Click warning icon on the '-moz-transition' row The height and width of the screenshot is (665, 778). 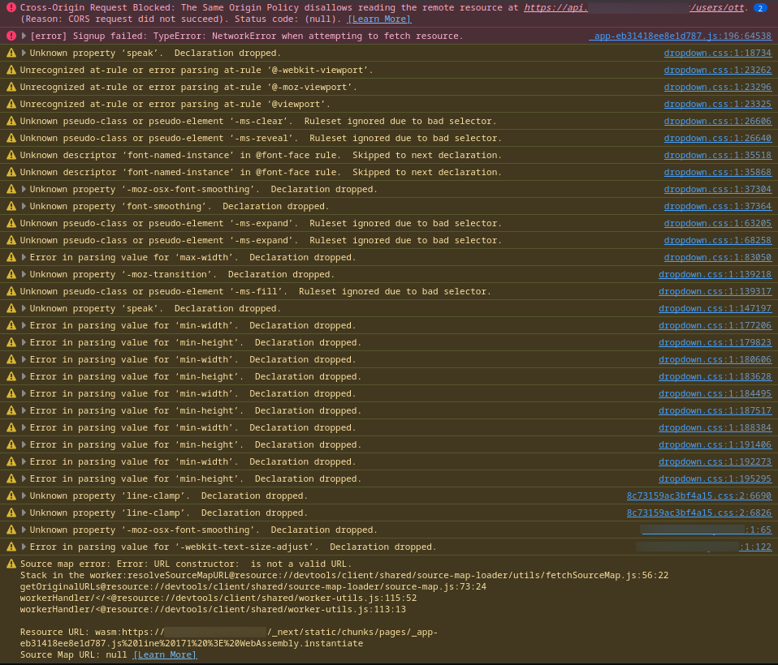[11, 275]
